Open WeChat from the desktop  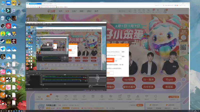click(x=8, y=34)
